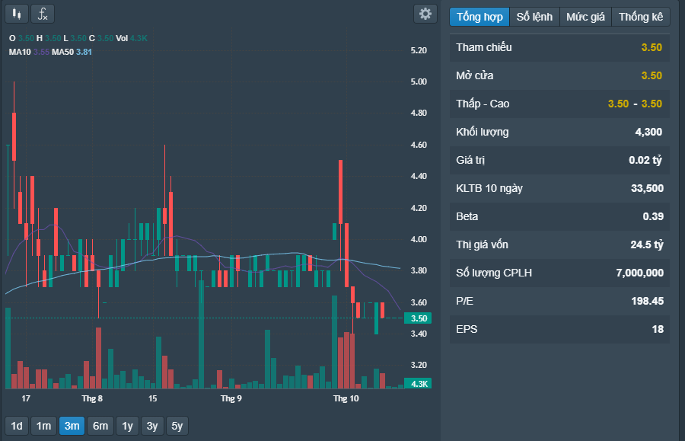Click the MA10 indicator label
Viewport: 685px width, 441px height.
click(19, 52)
